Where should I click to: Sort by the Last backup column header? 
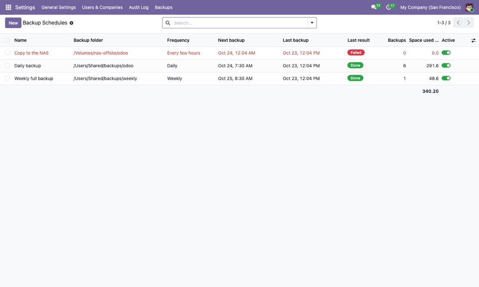[x=295, y=40]
